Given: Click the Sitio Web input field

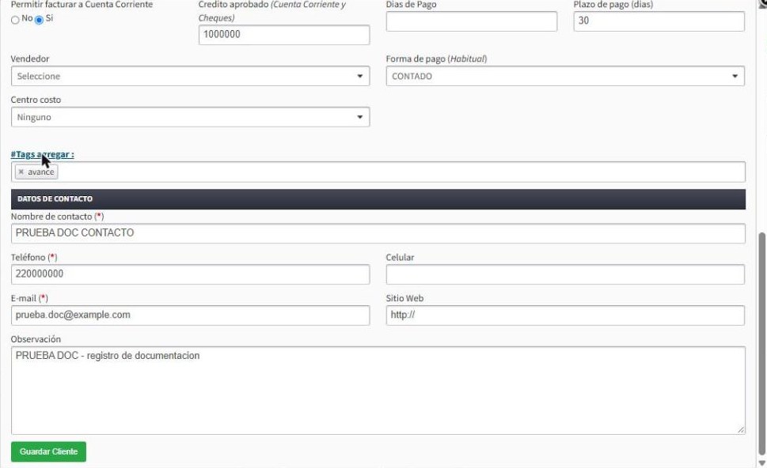Looking at the screenshot, I should (x=565, y=315).
